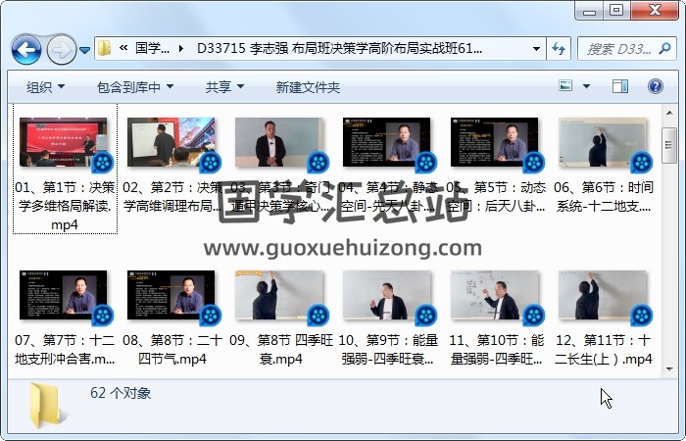The image size is (686, 441).
Task: Maximize the Explorer window
Action: [x=616, y=11]
